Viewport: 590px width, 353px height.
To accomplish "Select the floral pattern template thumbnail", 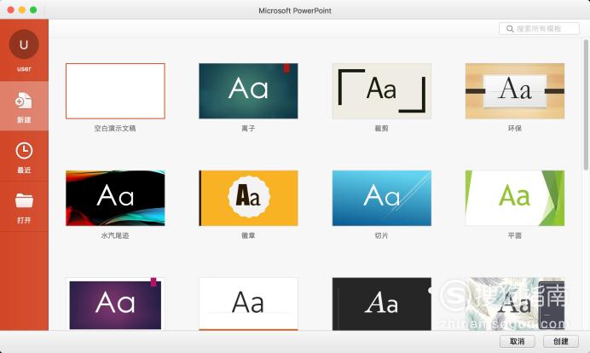I will [515, 304].
